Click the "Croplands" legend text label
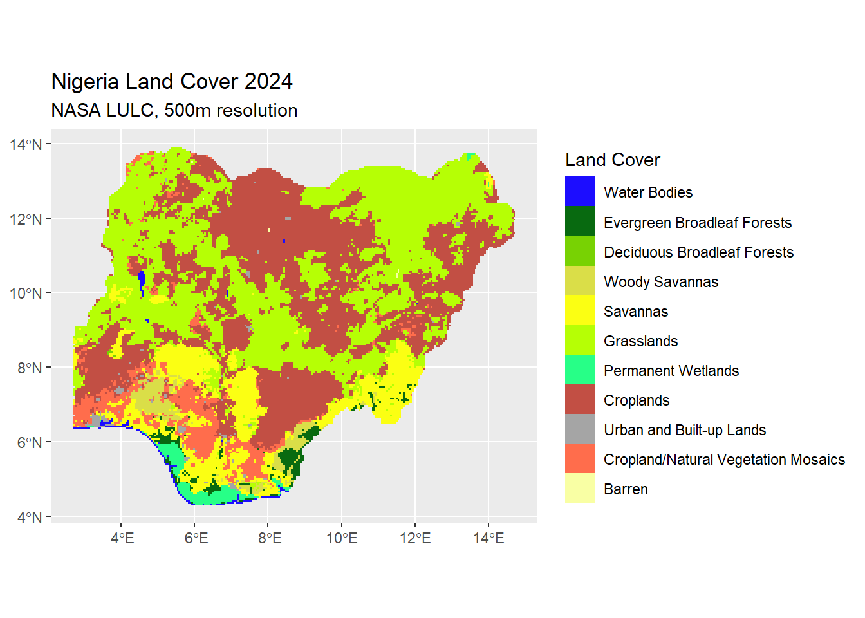This screenshot has height=618, width=865. (x=636, y=400)
